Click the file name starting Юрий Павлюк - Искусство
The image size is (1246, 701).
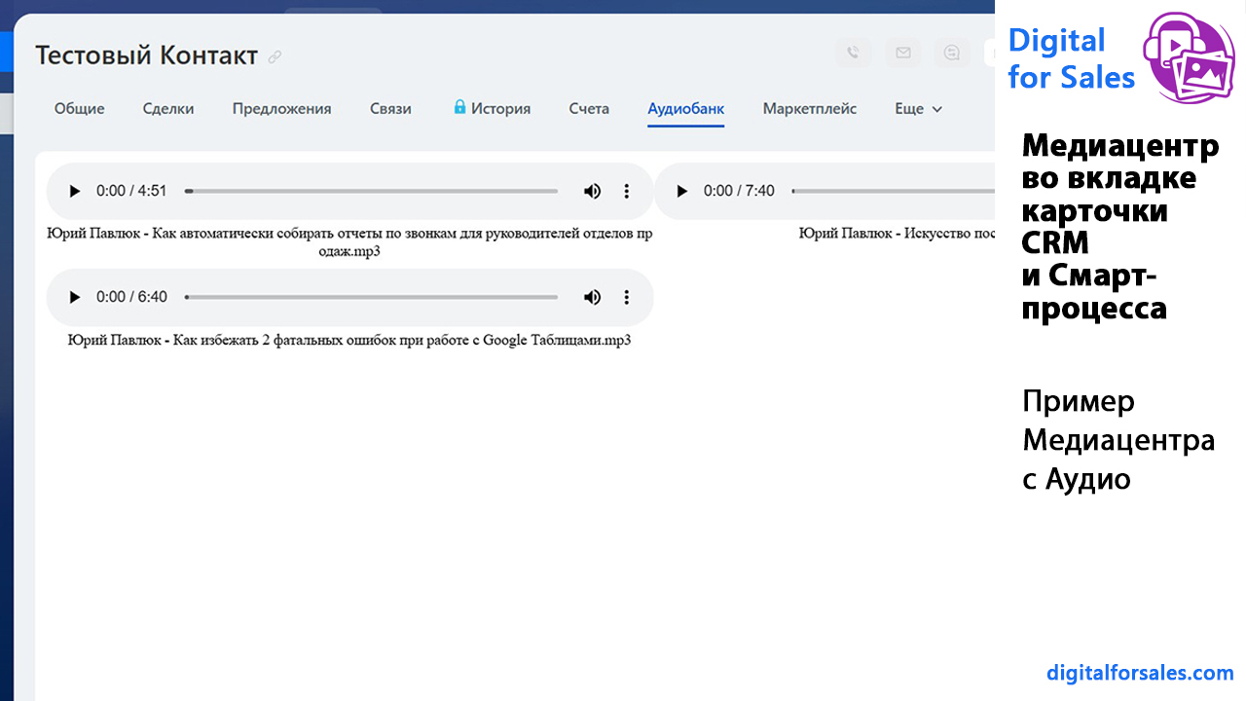point(897,234)
